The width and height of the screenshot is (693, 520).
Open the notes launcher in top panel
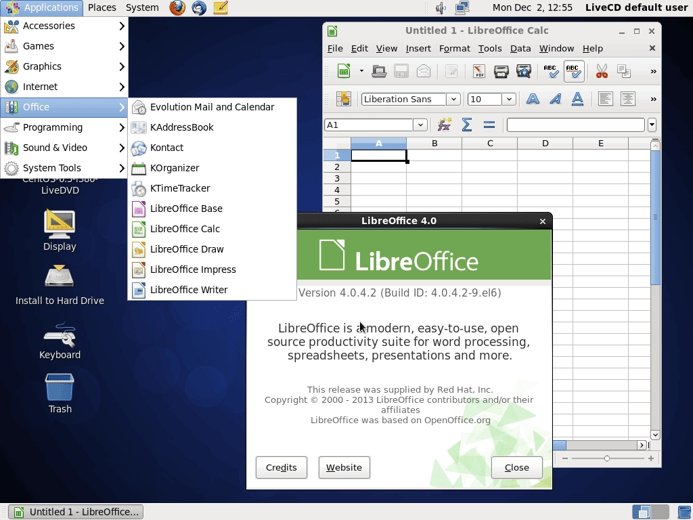pos(221,7)
